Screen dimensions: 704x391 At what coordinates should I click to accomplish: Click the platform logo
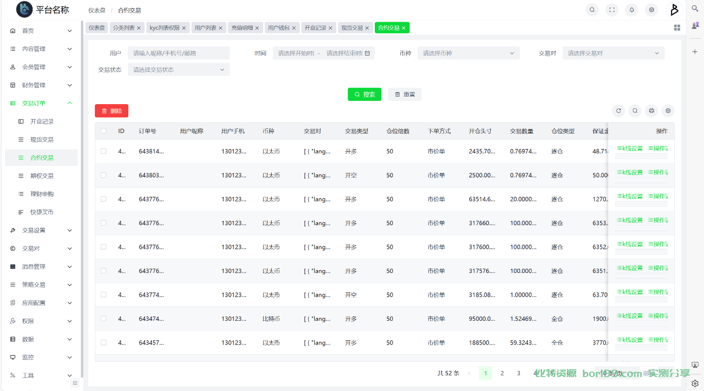pyautogui.click(x=24, y=9)
